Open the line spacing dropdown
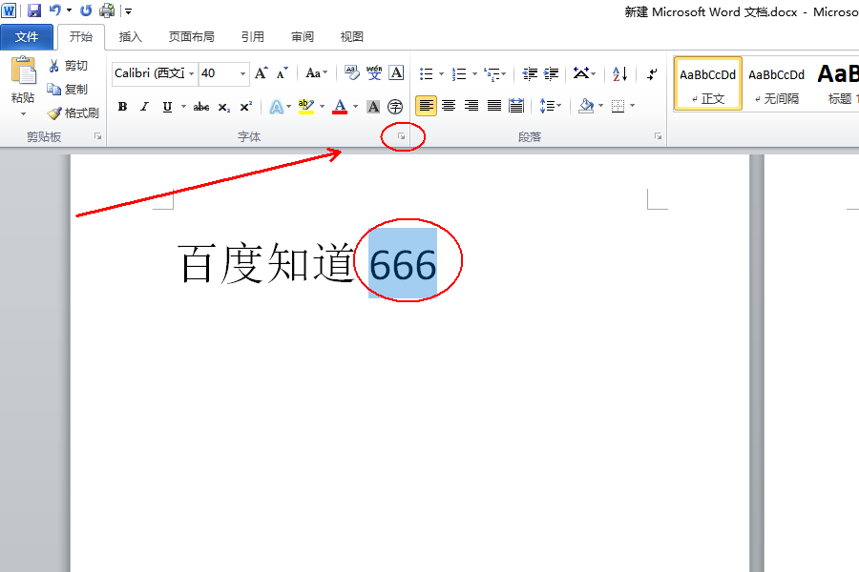The height and width of the screenshot is (572, 859). 551,107
